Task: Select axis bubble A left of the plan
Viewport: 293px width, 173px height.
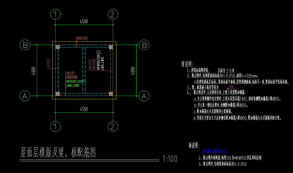Action: click(x=25, y=96)
